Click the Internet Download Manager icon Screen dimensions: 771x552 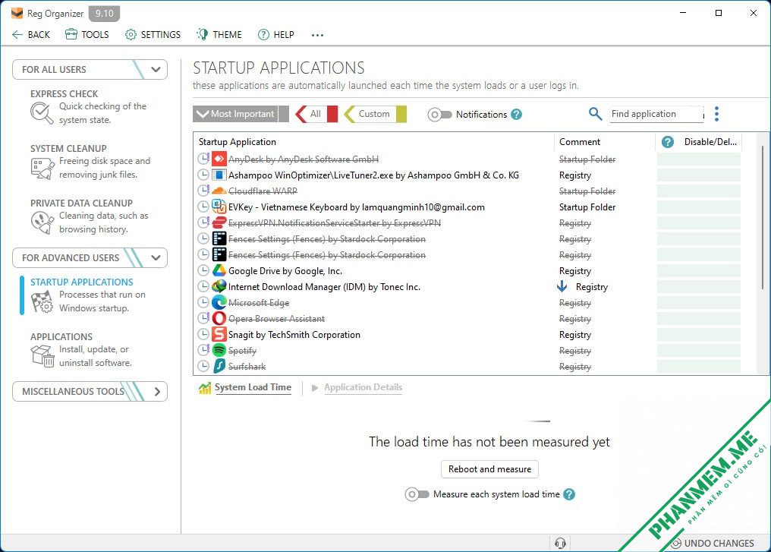219,286
